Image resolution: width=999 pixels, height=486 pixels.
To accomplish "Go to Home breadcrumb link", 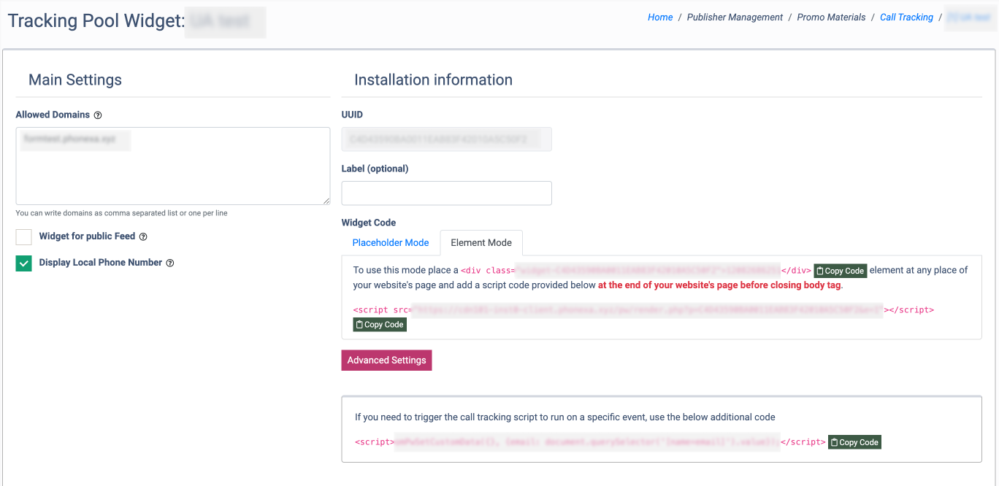I will tap(660, 18).
